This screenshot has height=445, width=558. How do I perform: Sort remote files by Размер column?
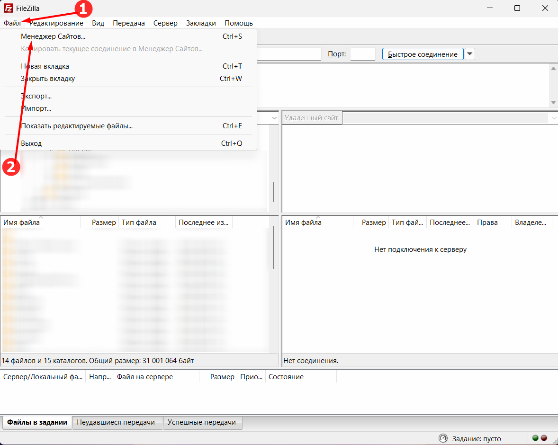tap(371, 222)
